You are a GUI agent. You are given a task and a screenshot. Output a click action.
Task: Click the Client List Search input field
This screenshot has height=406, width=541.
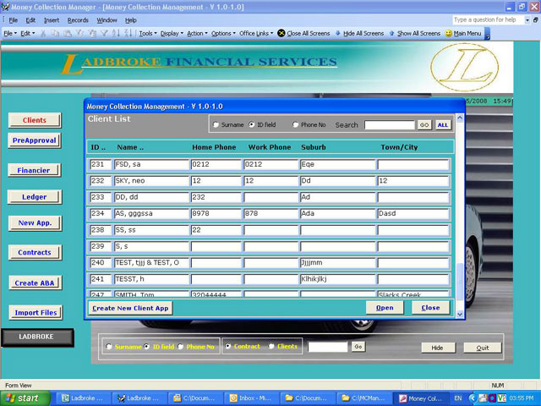390,125
